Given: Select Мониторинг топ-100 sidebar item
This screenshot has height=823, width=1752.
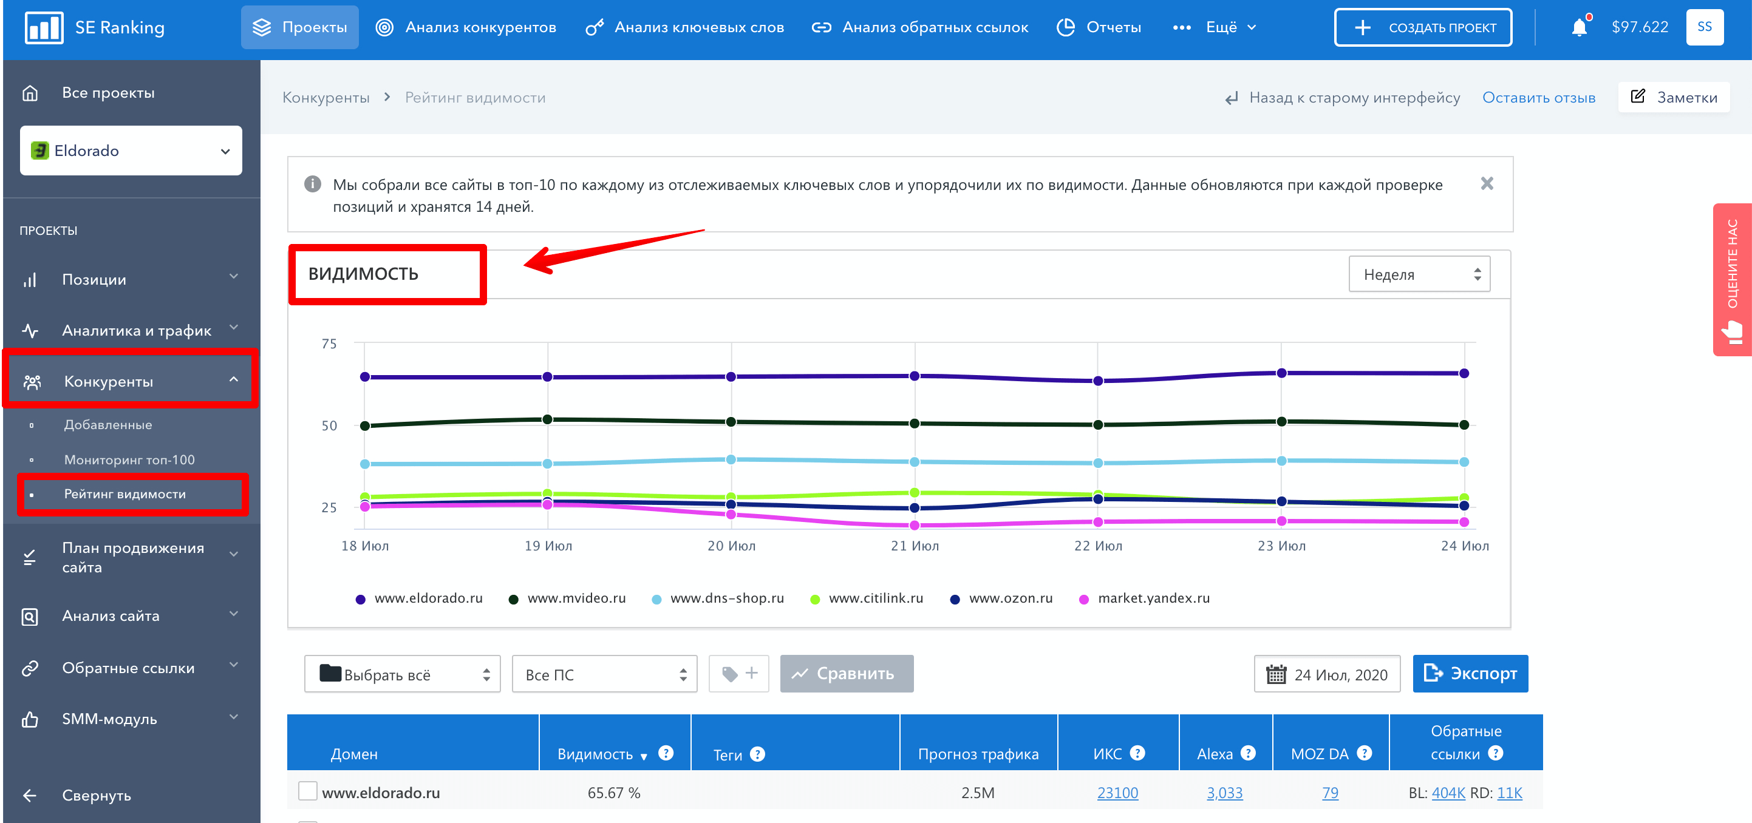Looking at the screenshot, I should 129,460.
